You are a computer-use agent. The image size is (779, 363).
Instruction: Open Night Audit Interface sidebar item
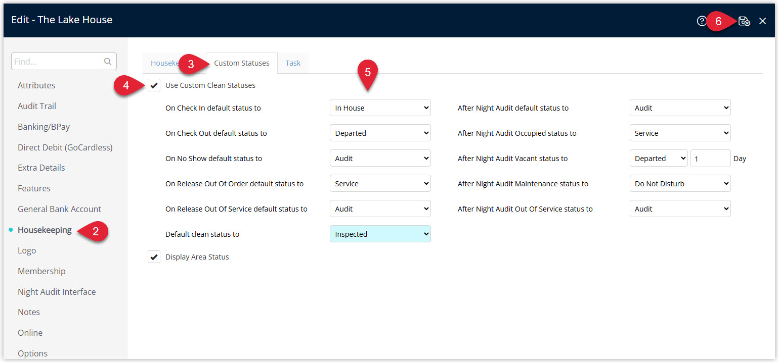coord(57,292)
